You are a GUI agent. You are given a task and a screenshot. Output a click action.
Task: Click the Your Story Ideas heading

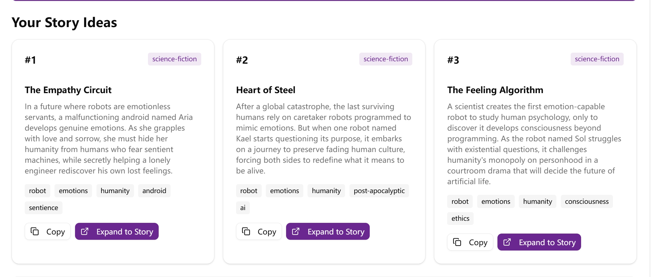(64, 22)
